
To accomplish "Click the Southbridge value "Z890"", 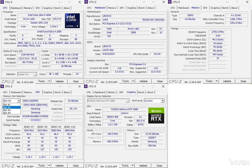I will pos(133,33).
